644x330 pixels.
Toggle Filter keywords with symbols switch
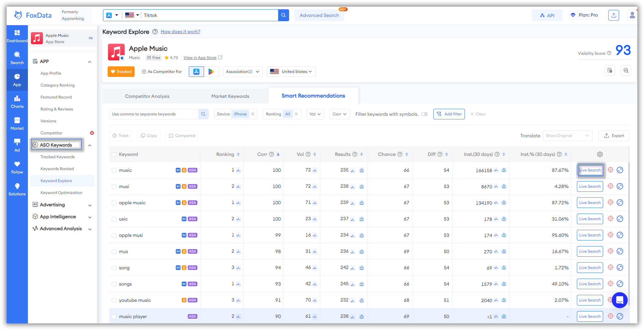pos(424,114)
